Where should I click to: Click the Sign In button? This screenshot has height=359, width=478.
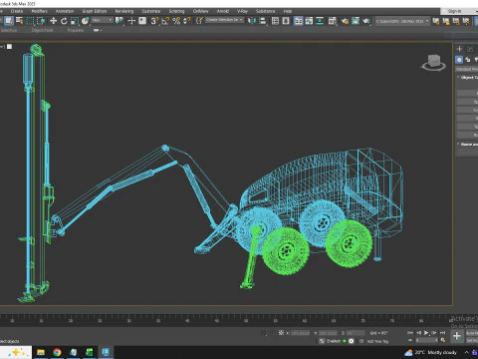[454, 11]
